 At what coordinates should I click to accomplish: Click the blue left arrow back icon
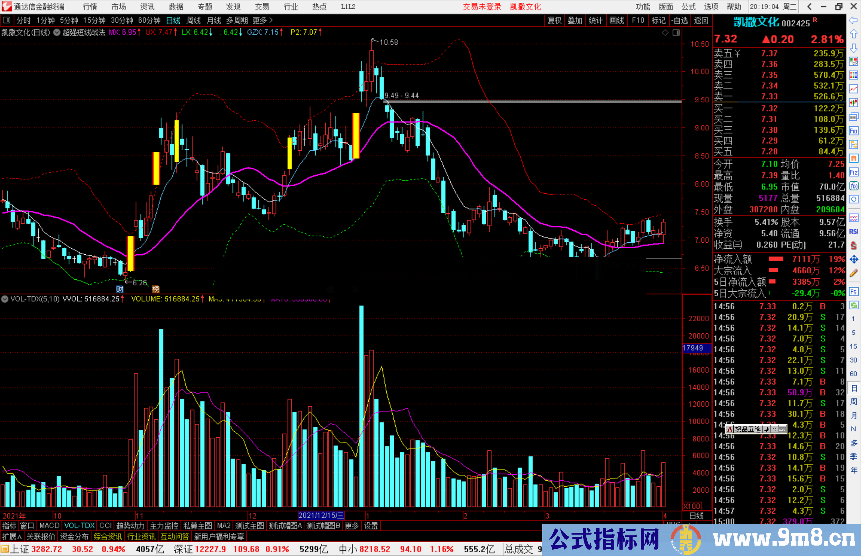pos(853,20)
